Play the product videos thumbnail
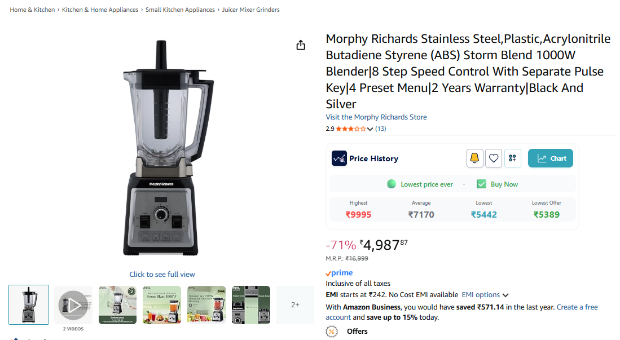The height and width of the screenshot is (340, 620). [73, 304]
